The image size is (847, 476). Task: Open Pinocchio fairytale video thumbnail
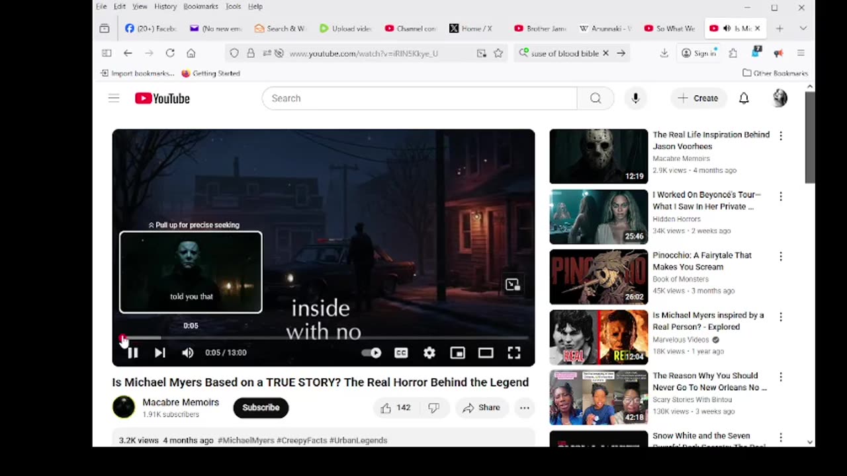(x=599, y=277)
